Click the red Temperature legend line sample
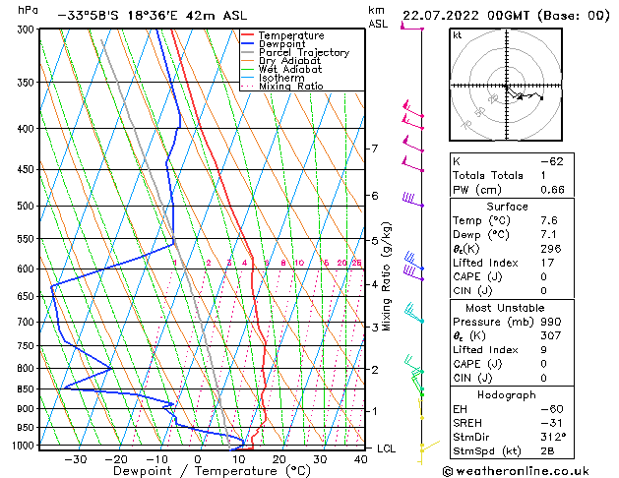Viewport: 619px width, 478px height. tap(248, 35)
